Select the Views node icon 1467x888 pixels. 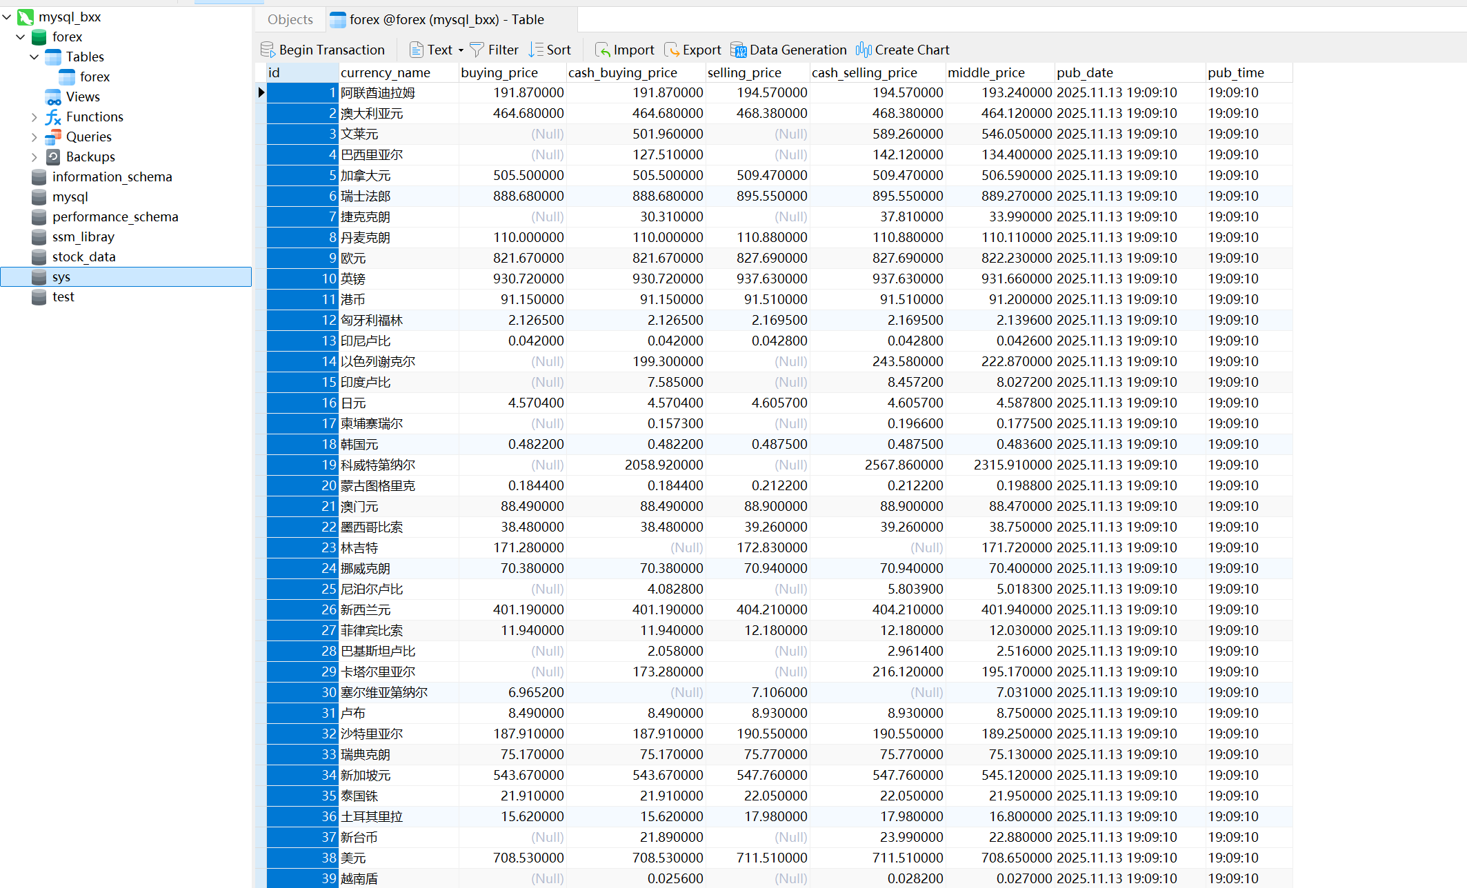(53, 97)
